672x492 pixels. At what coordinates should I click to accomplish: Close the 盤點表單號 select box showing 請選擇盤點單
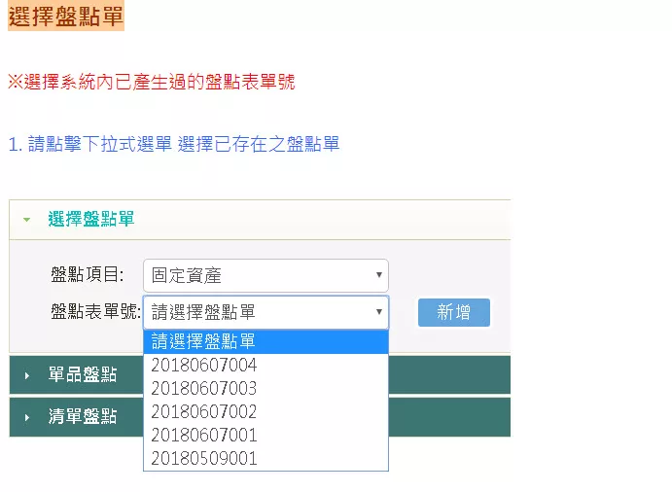(265, 312)
